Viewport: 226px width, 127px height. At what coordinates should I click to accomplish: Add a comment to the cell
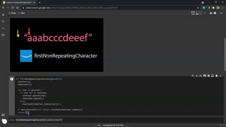204,75
